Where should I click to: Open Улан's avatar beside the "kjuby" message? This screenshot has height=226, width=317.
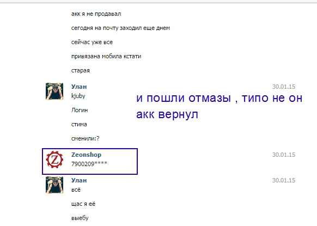54,91
